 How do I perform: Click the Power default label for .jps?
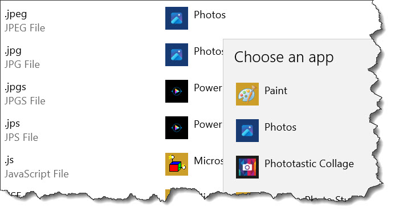pos(208,124)
